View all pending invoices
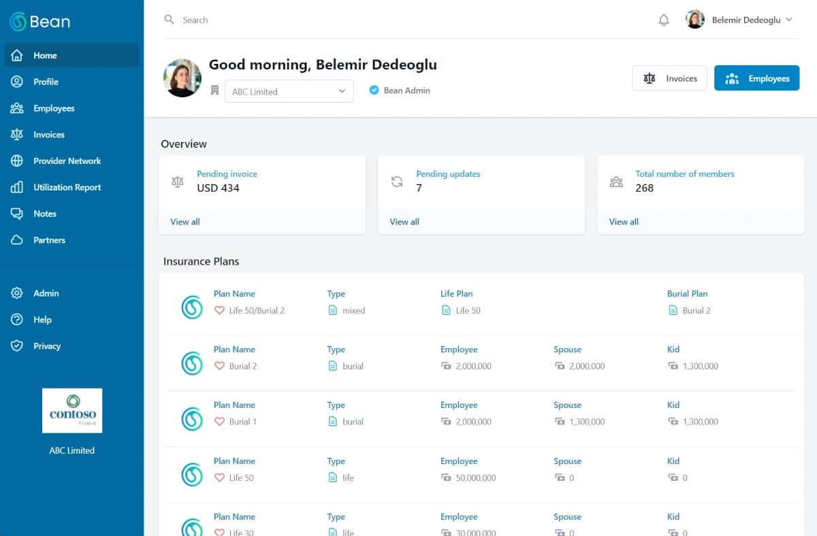817x536 pixels. [185, 222]
